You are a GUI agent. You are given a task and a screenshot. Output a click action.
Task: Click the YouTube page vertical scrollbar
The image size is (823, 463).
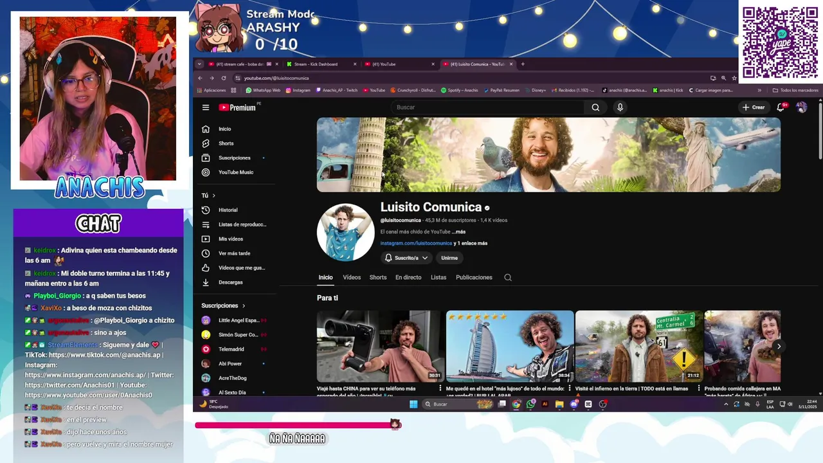[820, 131]
